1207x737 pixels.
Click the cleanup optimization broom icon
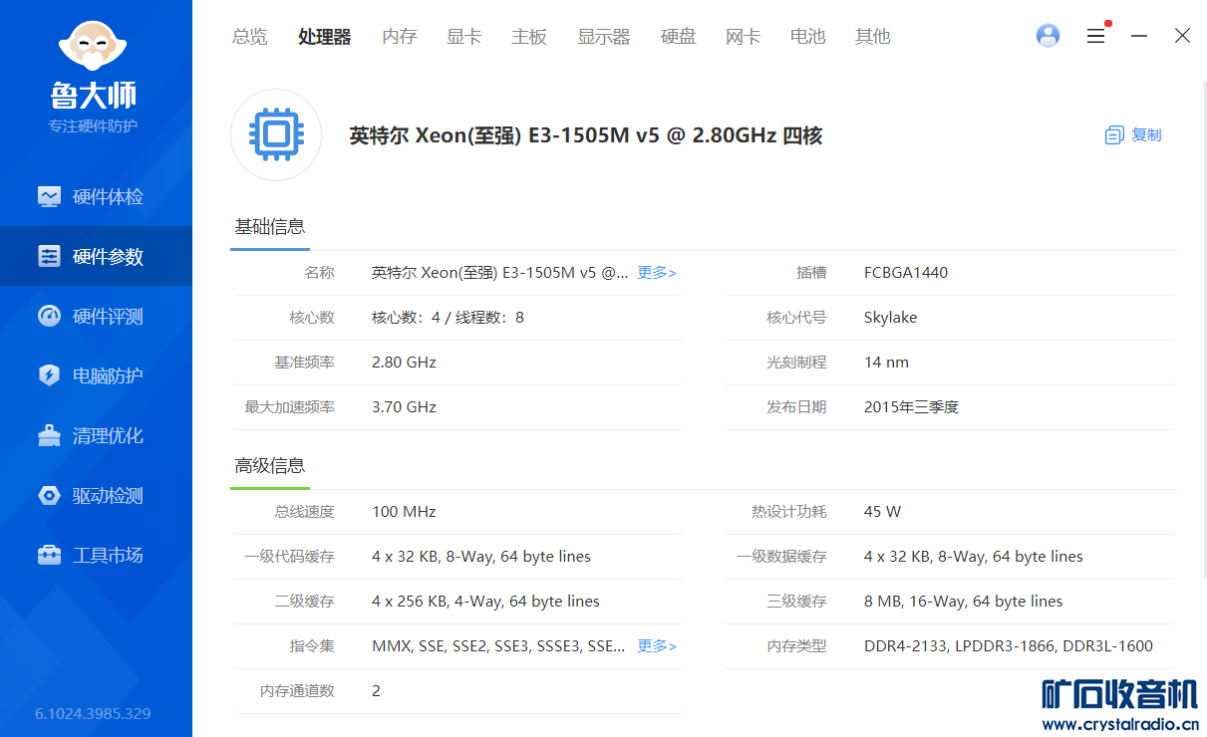click(49, 435)
